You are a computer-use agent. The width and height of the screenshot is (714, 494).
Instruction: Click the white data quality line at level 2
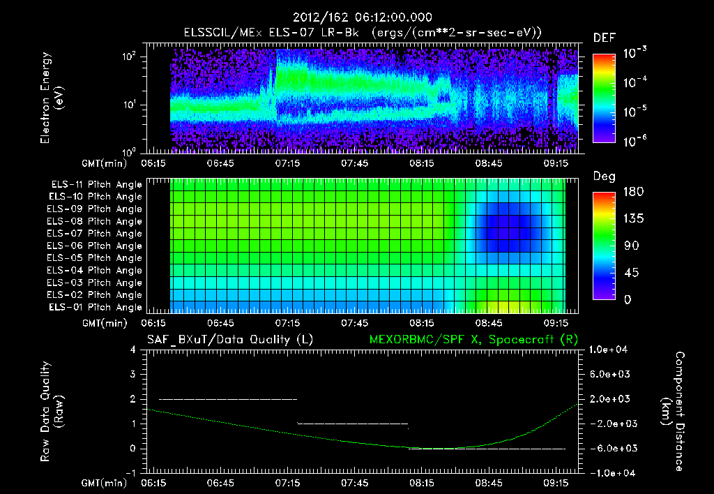(x=228, y=399)
